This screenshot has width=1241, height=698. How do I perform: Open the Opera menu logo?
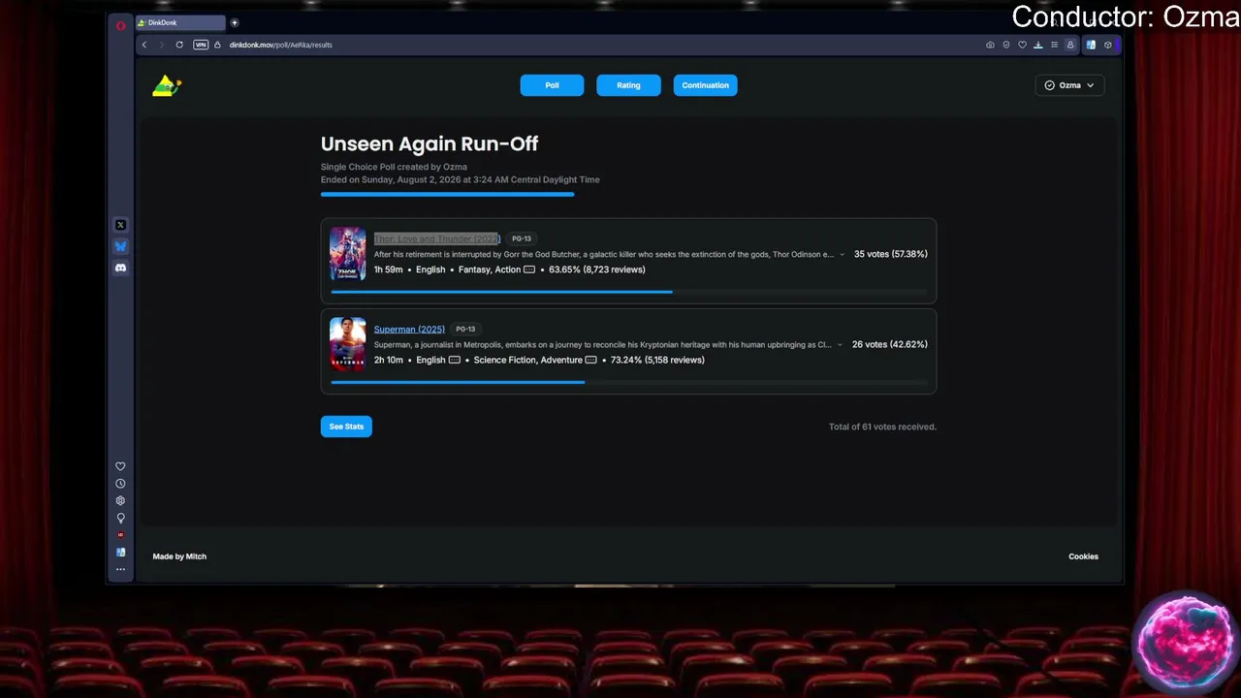[120, 26]
